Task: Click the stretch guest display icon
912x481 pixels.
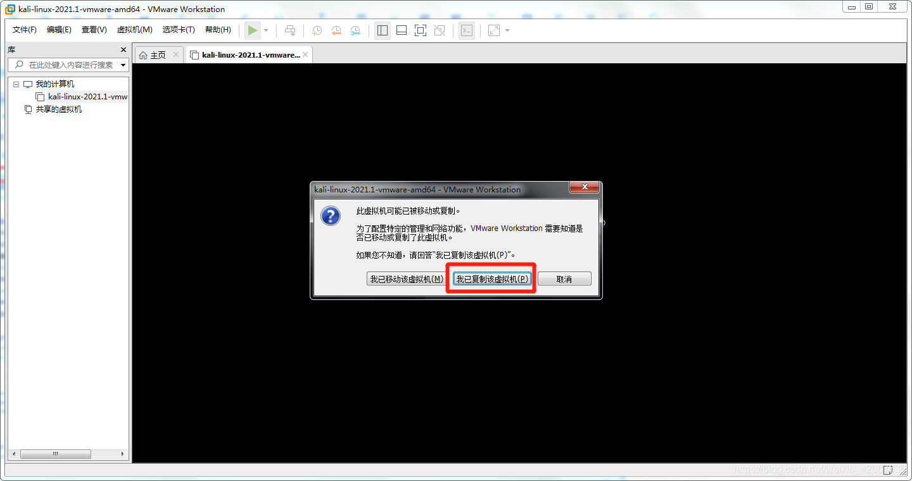Action: [494, 30]
